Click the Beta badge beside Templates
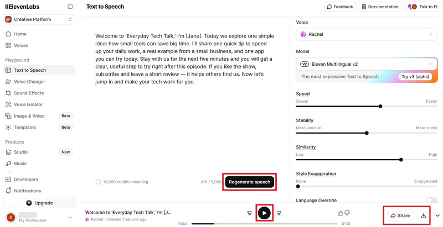The height and width of the screenshot is (227, 443). coord(65,127)
